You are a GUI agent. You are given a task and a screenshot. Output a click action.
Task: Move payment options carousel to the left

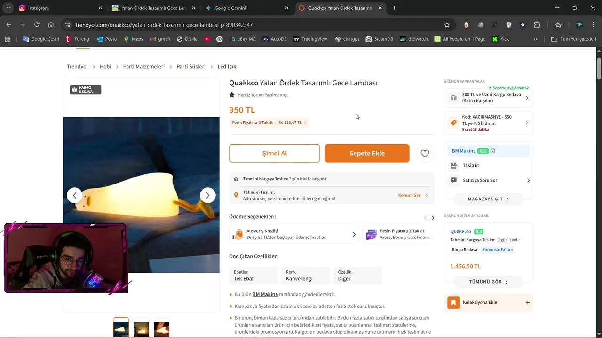(x=425, y=218)
